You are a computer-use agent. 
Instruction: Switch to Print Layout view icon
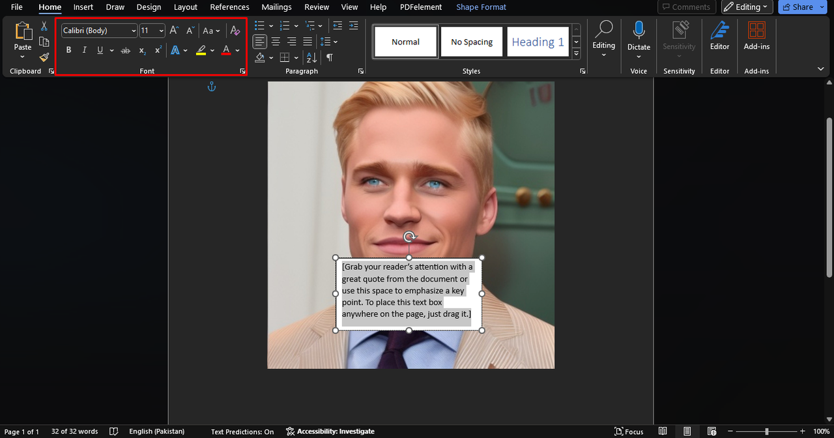coord(687,431)
